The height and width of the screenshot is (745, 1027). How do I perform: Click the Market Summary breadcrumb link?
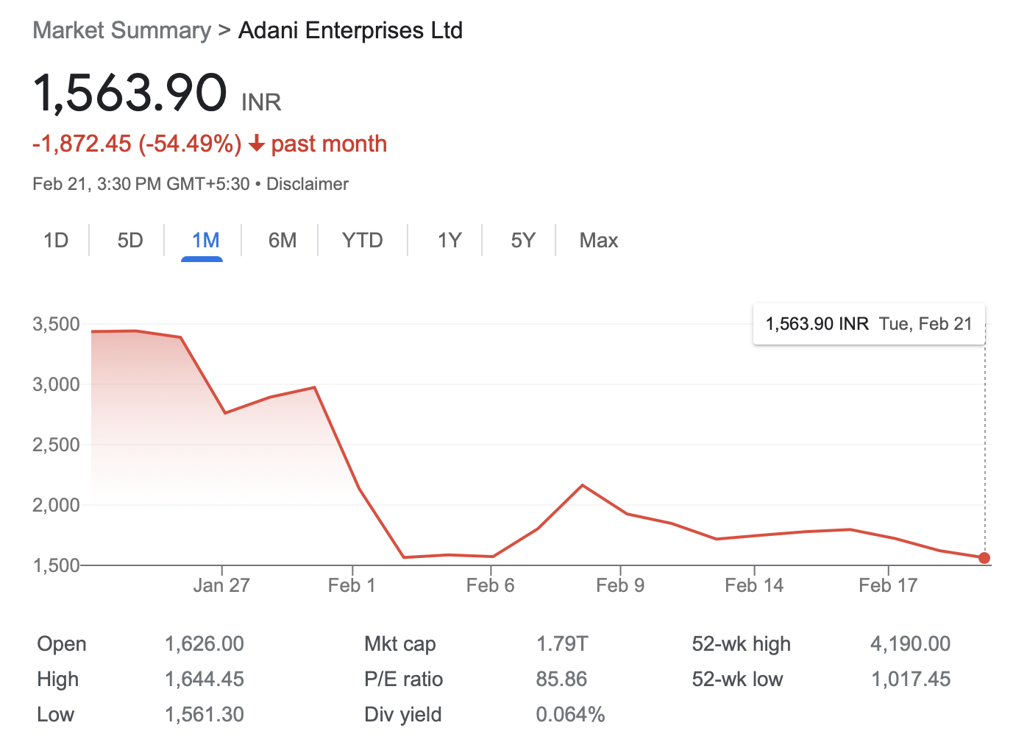click(122, 31)
